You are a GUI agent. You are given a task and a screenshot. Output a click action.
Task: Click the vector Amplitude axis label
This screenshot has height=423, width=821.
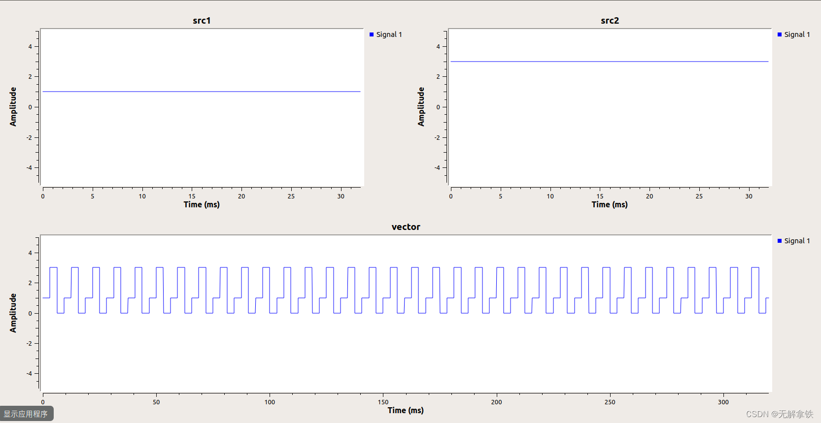[x=13, y=313]
